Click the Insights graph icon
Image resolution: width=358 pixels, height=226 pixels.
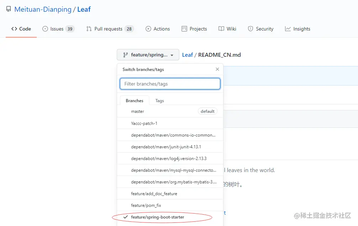288,29
